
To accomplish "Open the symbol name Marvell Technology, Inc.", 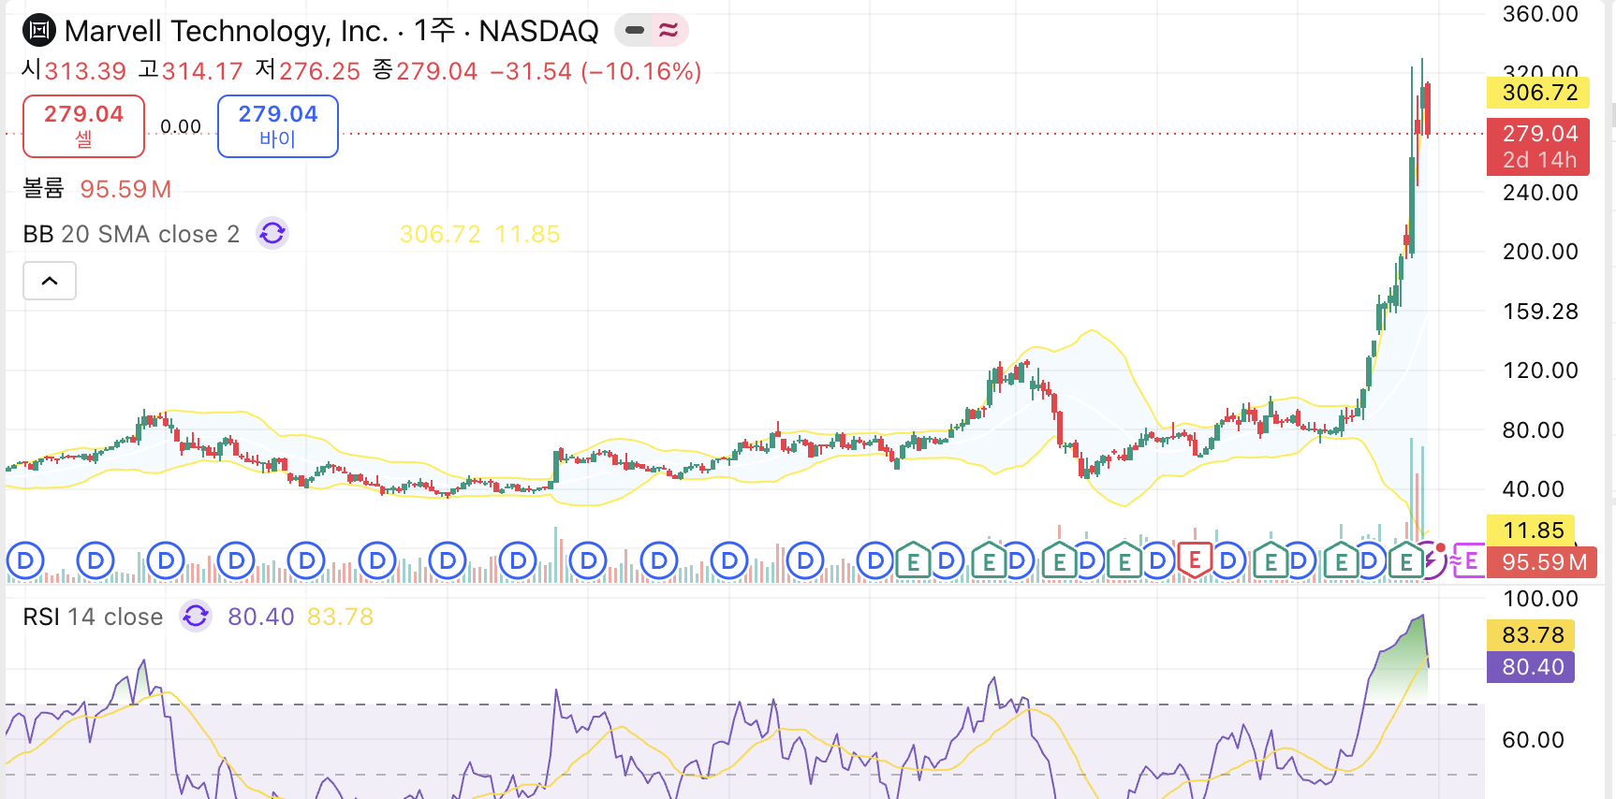I will (x=227, y=31).
